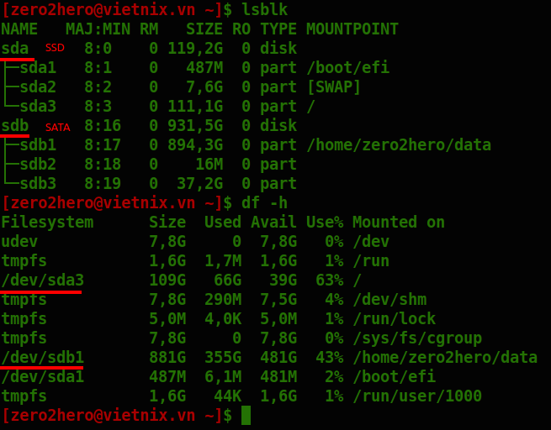Click the [SWAP] mountpoint text
The image size is (551, 430).
[333, 87]
